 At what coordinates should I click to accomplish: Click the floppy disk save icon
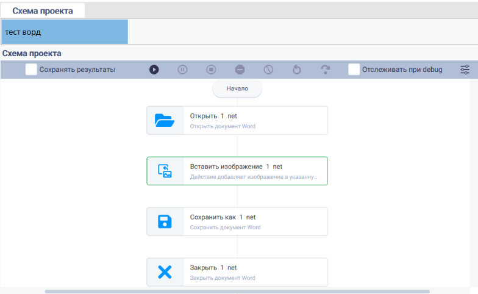[x=165, y=221]
